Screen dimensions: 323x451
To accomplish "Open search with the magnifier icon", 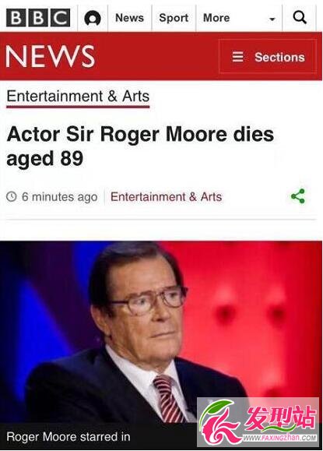I will pos(300,17).
